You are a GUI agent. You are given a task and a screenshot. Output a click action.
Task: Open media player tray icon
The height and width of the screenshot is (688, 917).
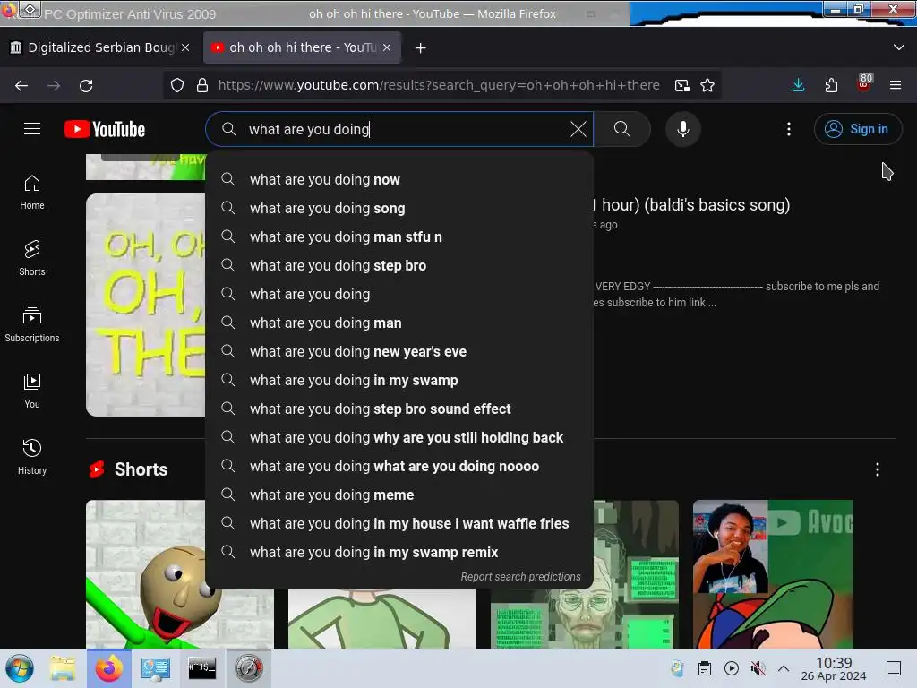pos(731,668)
